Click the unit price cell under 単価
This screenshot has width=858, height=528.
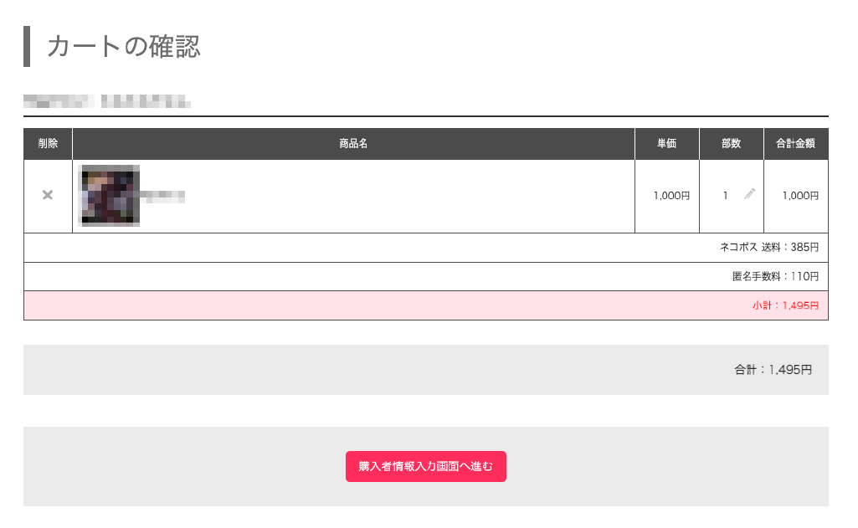pyautogui.click(x=671, y=196)
